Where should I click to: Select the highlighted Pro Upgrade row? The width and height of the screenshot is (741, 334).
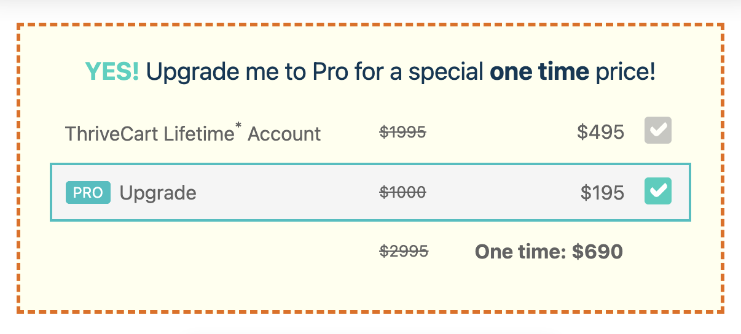coord(370,192)
